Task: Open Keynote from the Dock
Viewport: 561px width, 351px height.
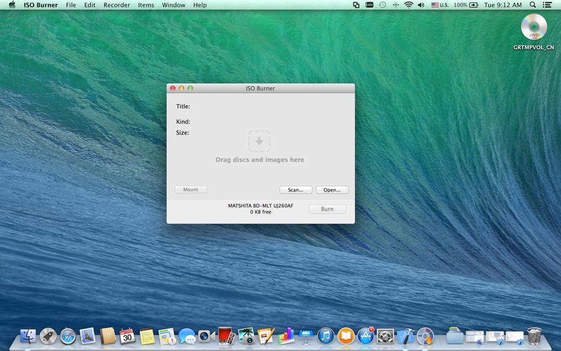Action: pos(306,336)
